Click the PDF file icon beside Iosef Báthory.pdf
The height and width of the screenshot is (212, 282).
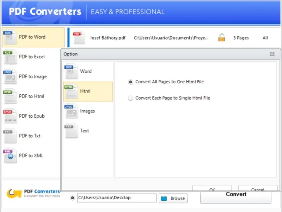tap(79, 37)
